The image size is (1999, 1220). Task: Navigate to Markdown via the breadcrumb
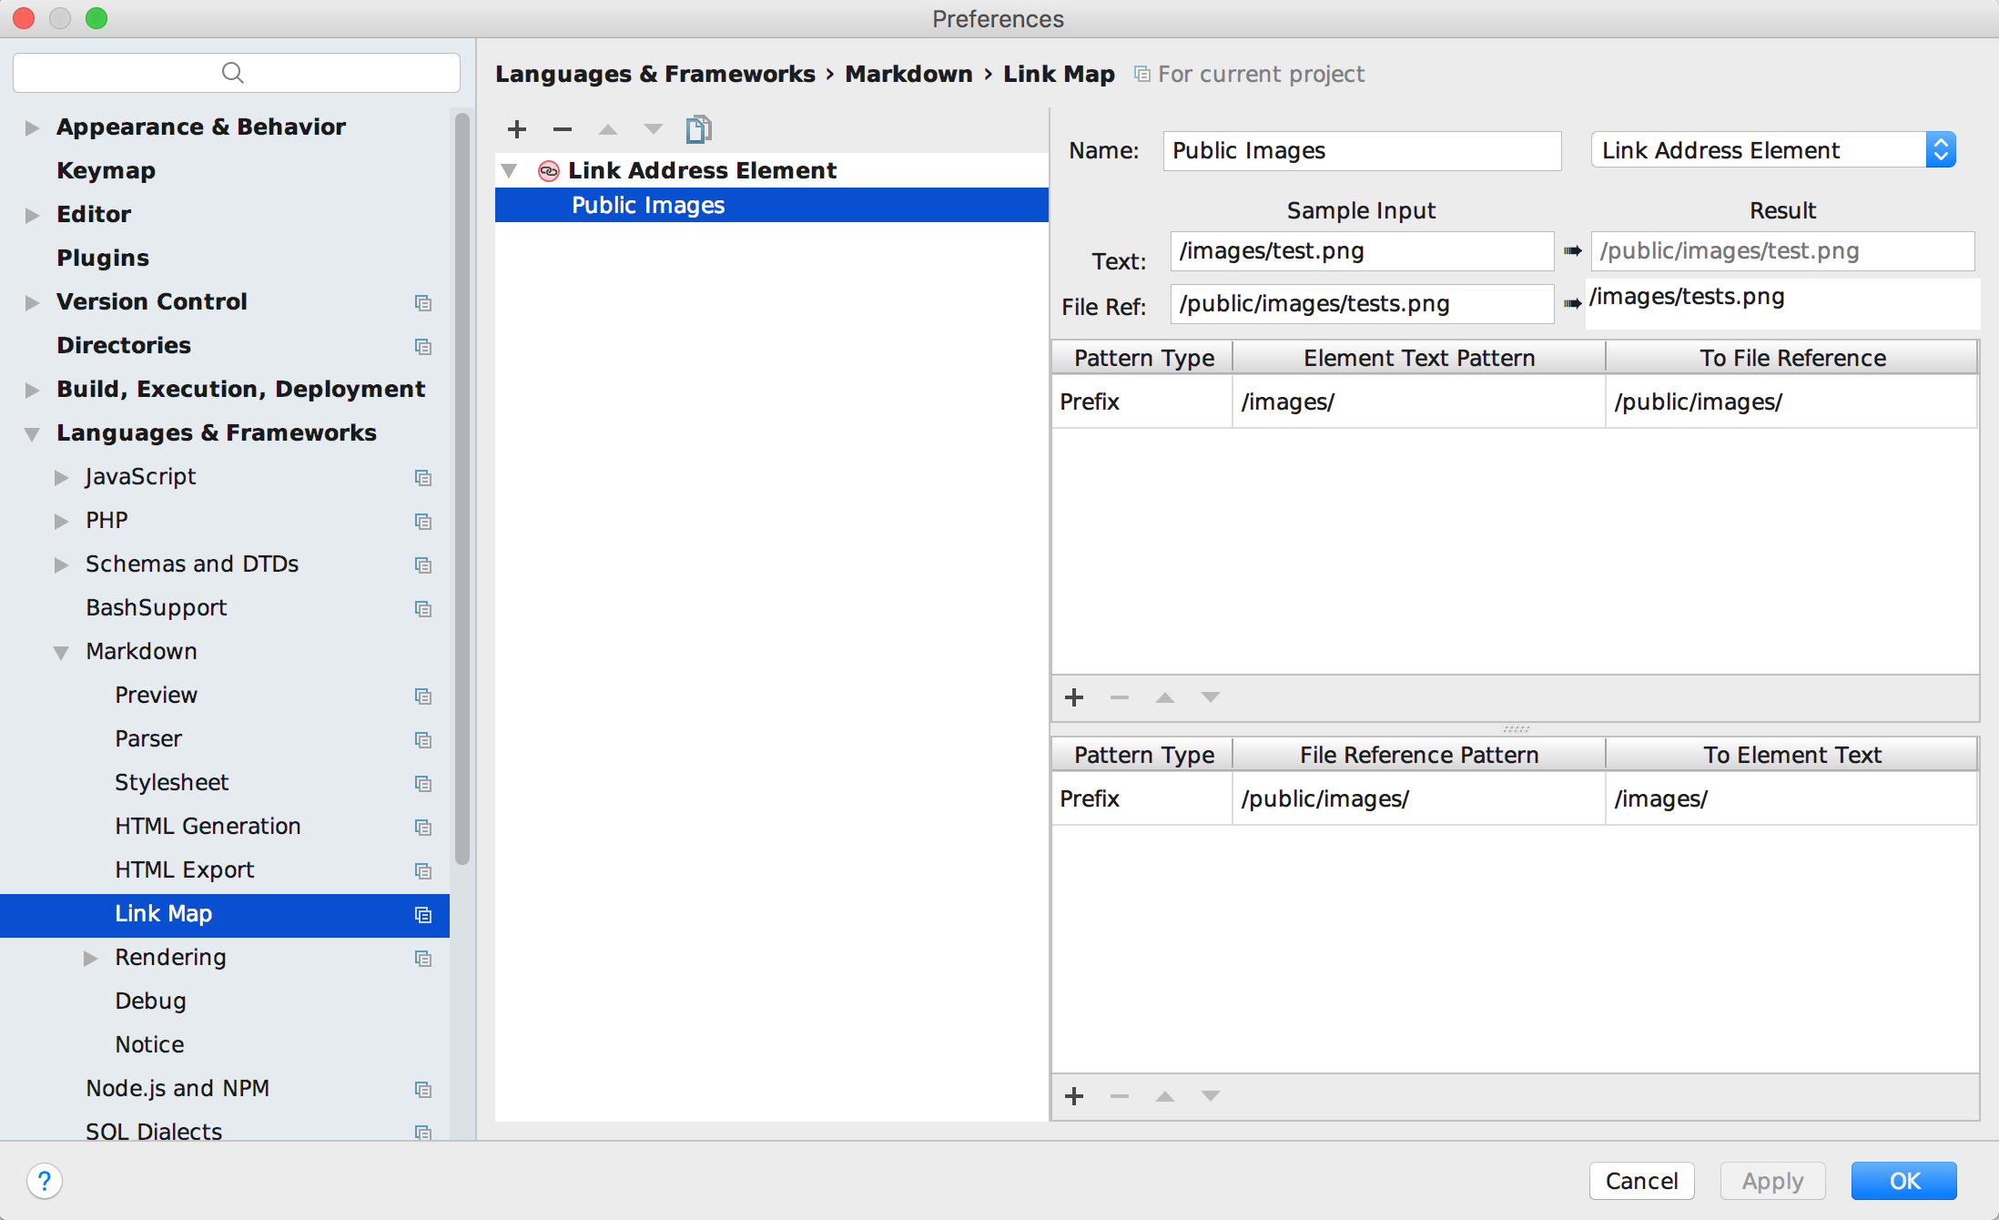pyautogui.click(x=908, y=74)
